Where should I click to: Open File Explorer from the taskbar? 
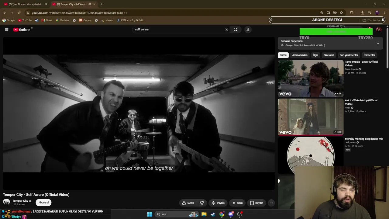click(x=204, y=214)
